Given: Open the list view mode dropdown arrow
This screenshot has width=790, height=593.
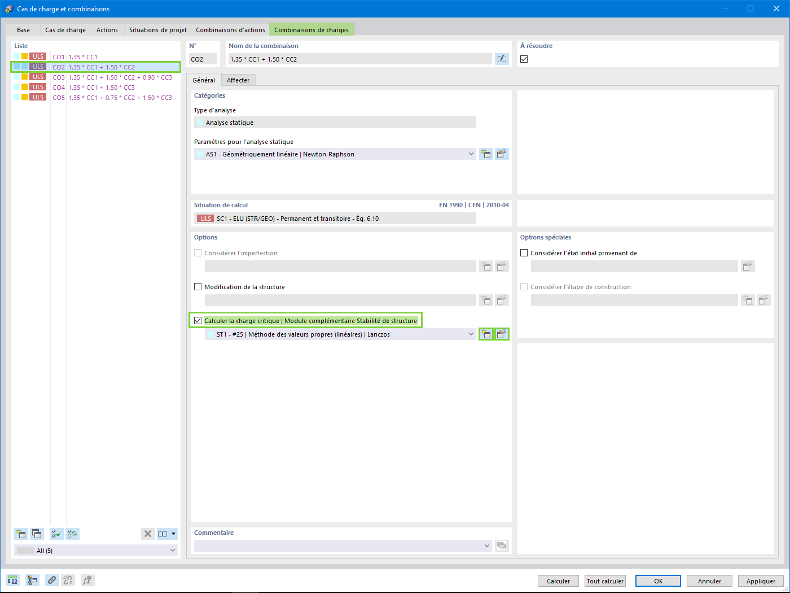Looking at the screenshot, I should click(x=174, y=534).
